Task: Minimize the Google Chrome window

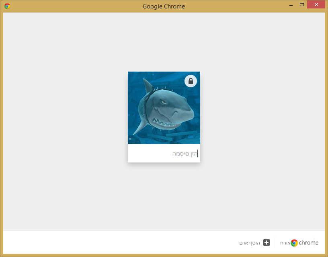Action: tap(291, 5)
